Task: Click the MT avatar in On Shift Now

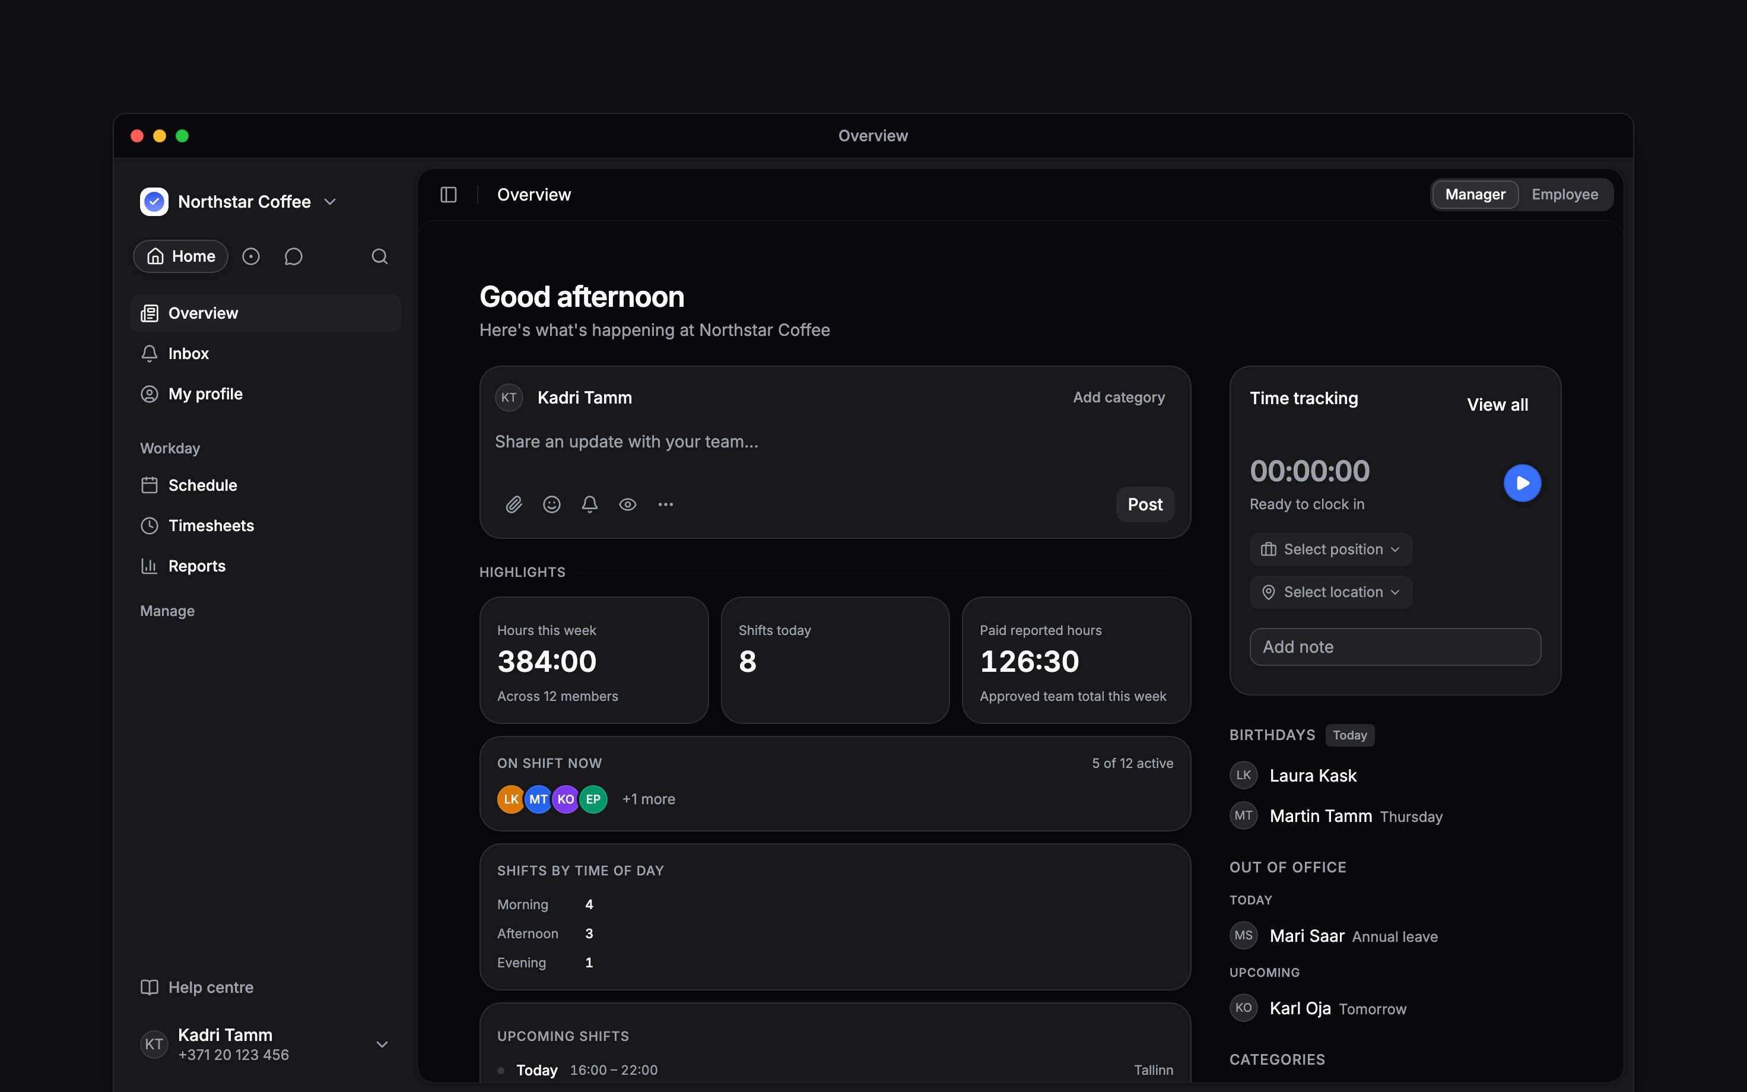Action: pyautogui.click(x=539, y=799)
